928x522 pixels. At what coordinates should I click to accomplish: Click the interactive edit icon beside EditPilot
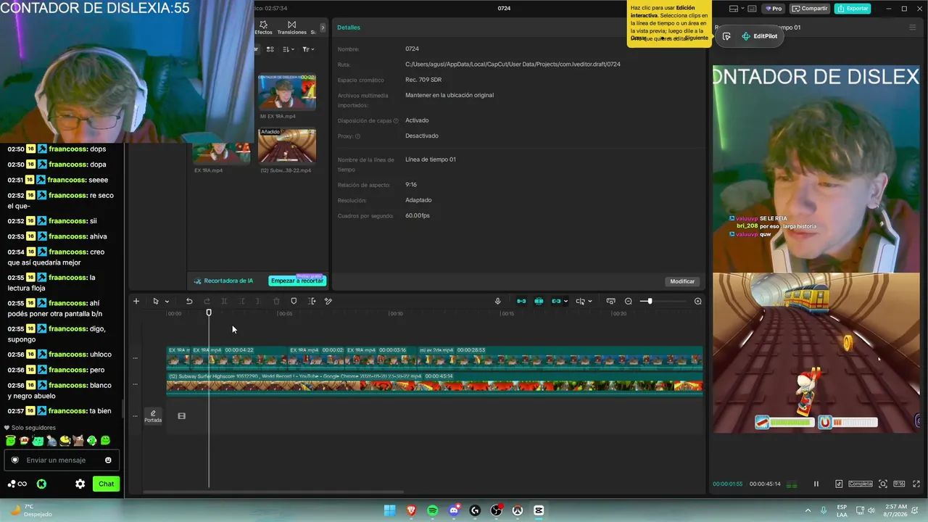tap(726, 37)
